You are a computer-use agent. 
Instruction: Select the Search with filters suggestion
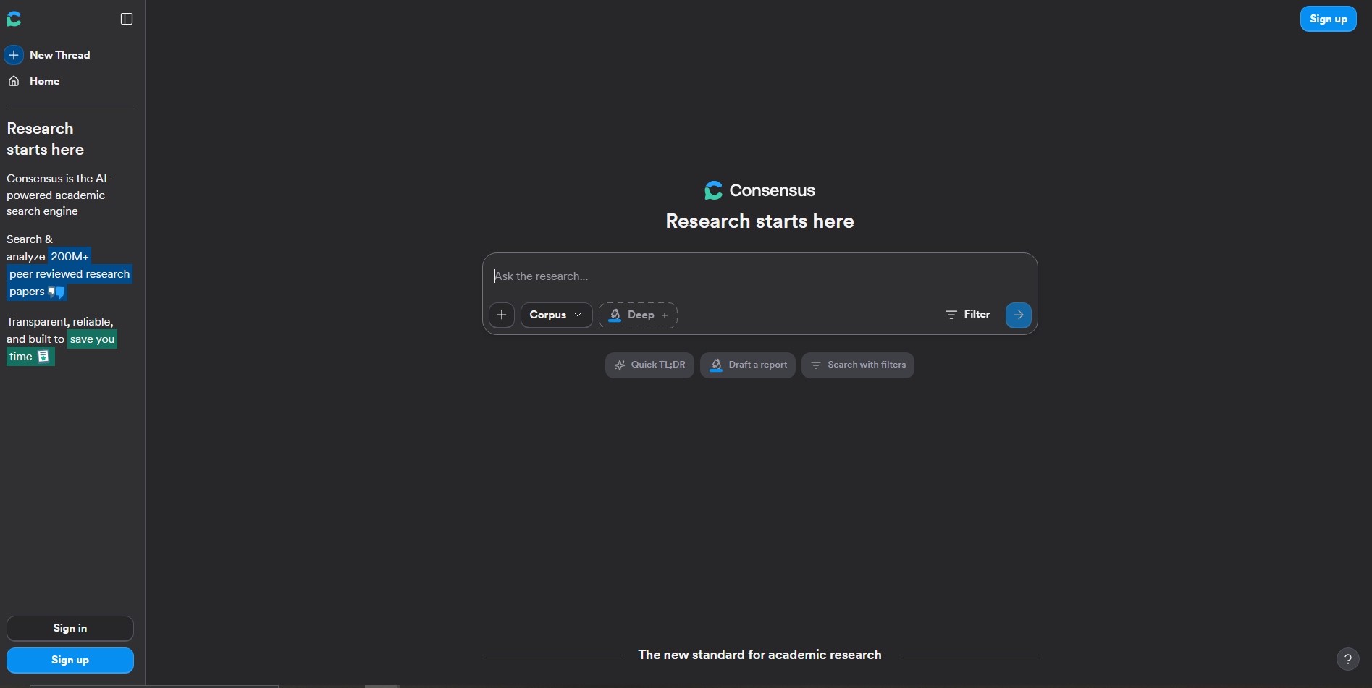[x=858, y=365]
